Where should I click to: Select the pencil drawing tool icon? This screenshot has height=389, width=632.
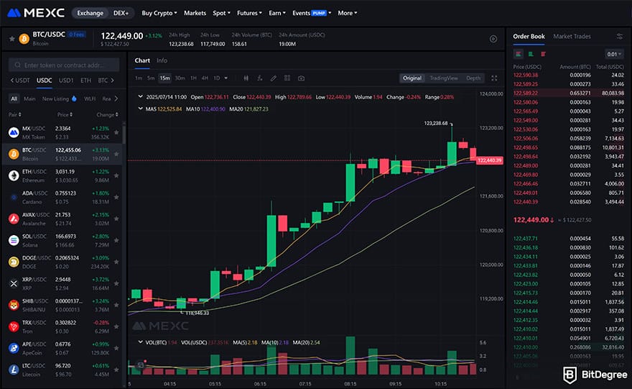[x=274, y=78]
